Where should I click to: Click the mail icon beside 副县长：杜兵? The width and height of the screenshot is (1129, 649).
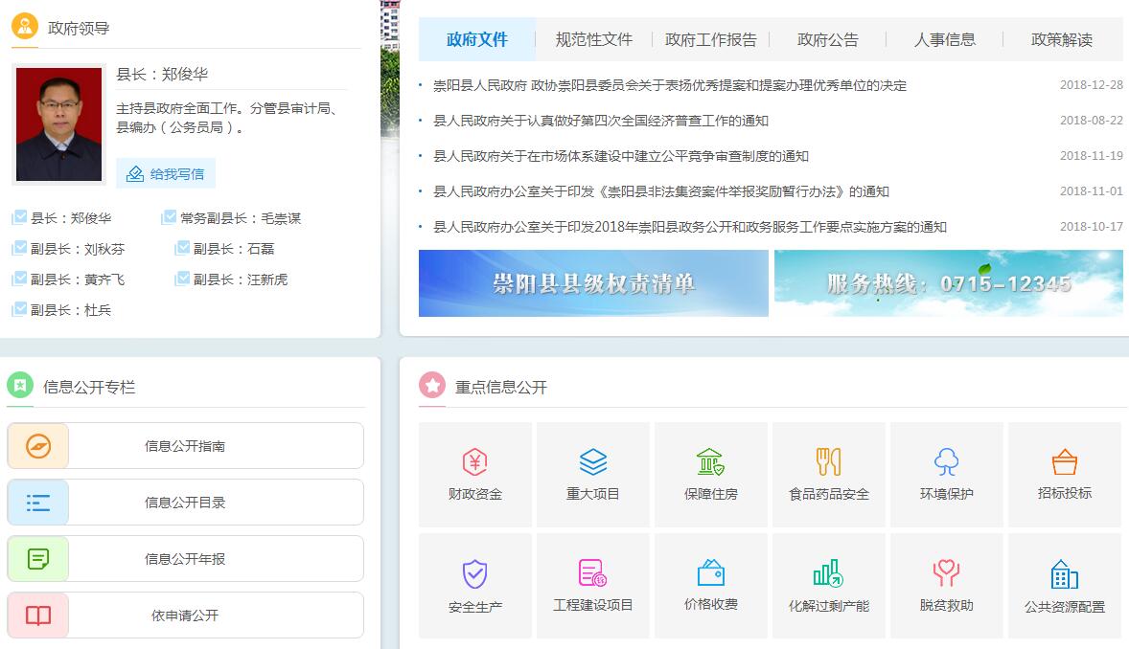pos(19,309)
